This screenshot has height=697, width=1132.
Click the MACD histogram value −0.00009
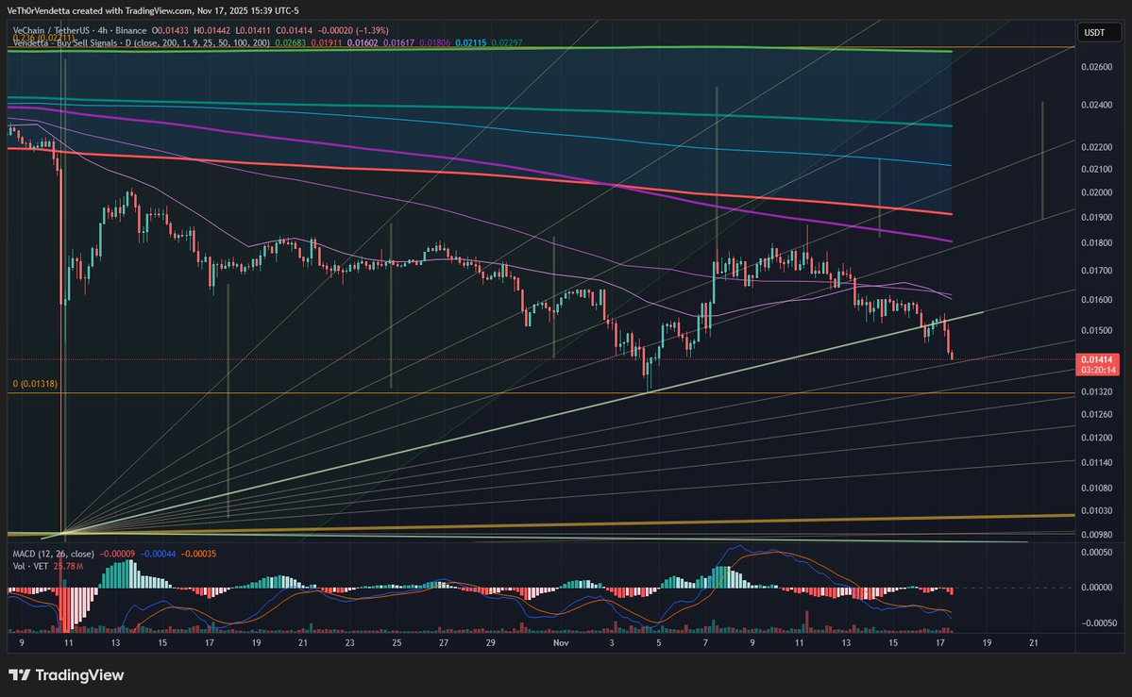(117, 555)
